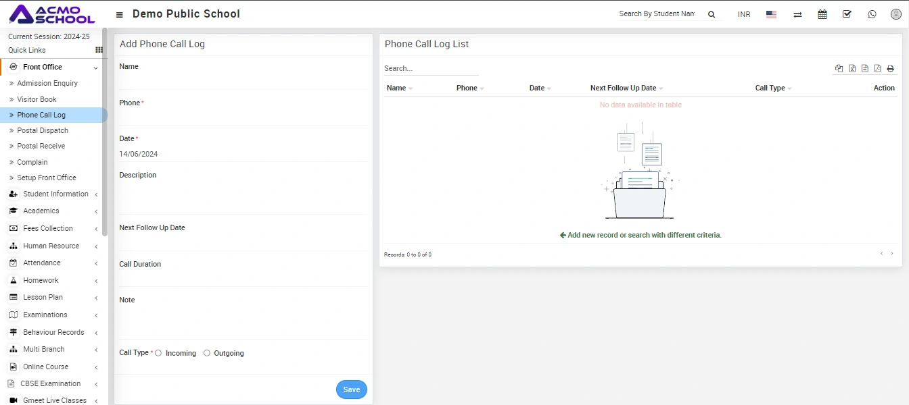Expand the Student Information menu
The height and width of the screenshot is (405, 909).
[55, 194]
